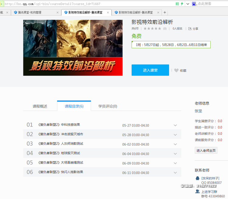Click the QQ contact icon beside 发呆的袜子
228x199 pixels.
[198, 178]
